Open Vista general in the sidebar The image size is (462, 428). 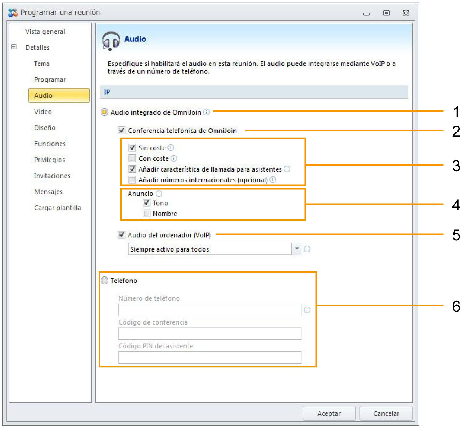click(45, 32)
